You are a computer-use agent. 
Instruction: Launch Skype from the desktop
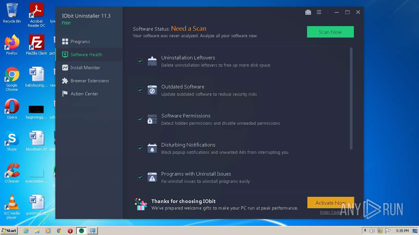12,141
